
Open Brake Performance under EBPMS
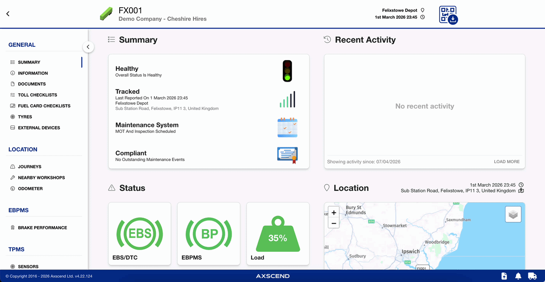click(x=43, y=227)
